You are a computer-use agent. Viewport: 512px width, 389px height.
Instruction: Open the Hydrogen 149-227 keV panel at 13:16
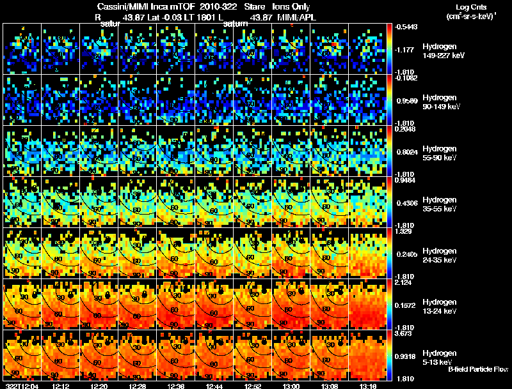367,49
